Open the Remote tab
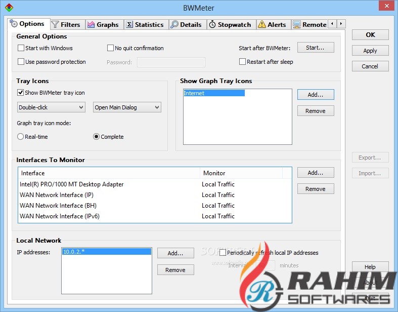398x312 pixels. point(309,25)
